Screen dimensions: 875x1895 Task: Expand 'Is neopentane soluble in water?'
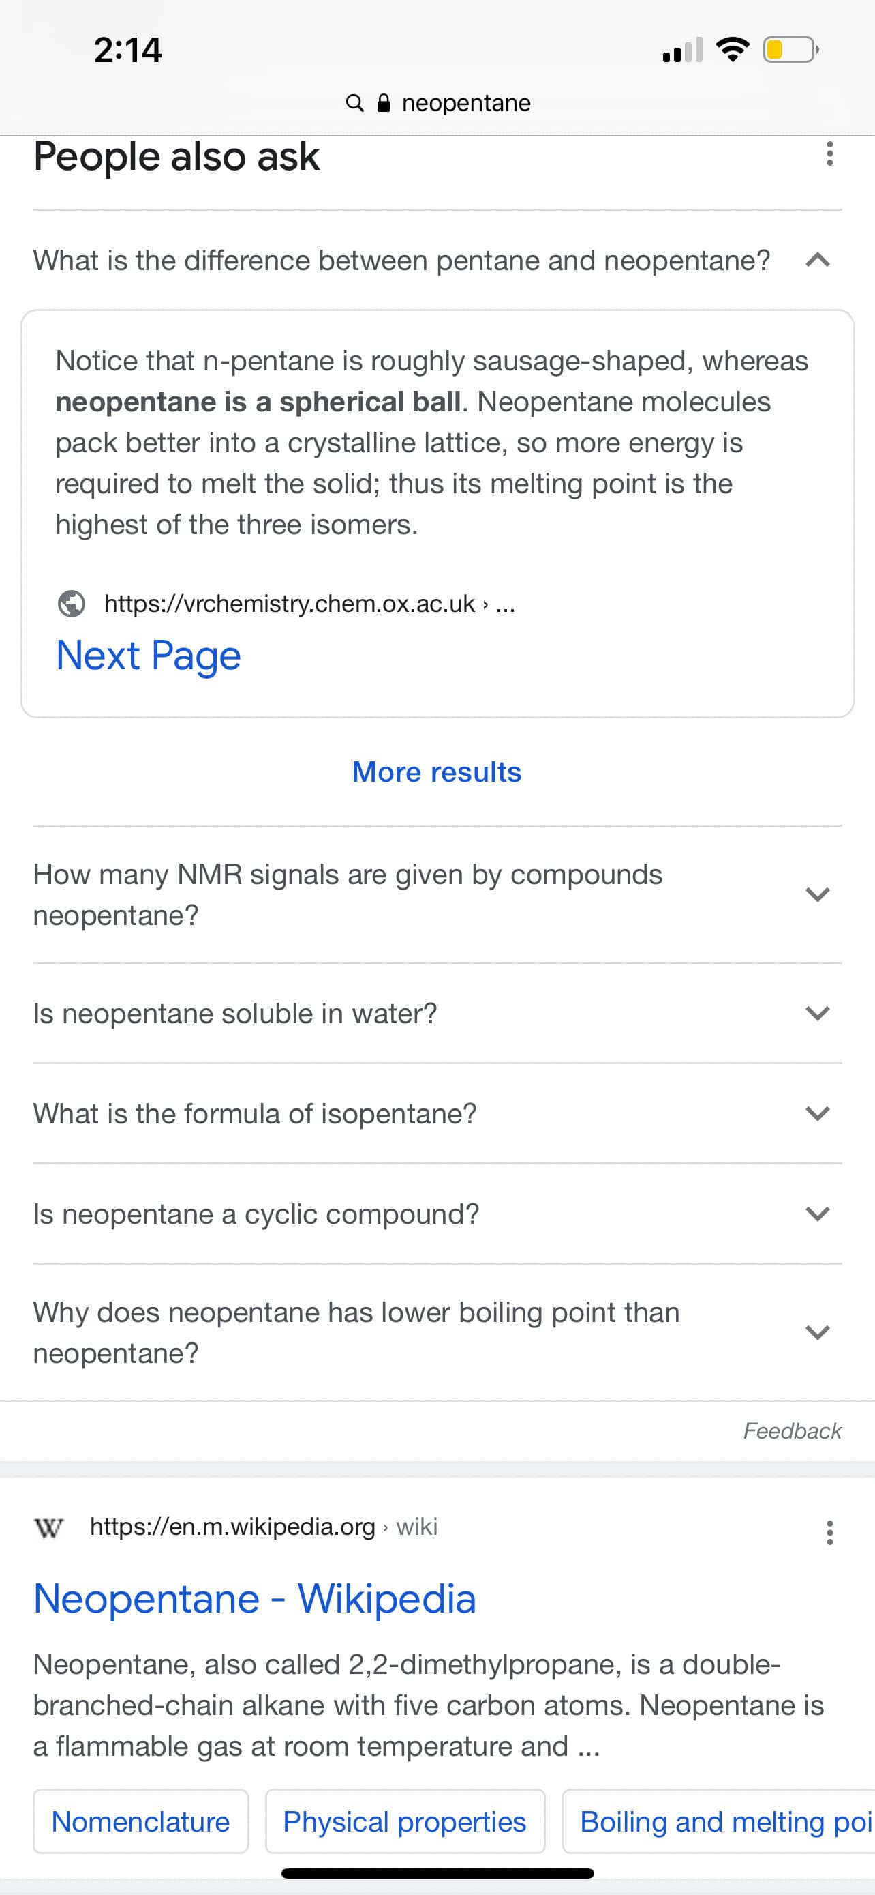(x=437, y=1014)
